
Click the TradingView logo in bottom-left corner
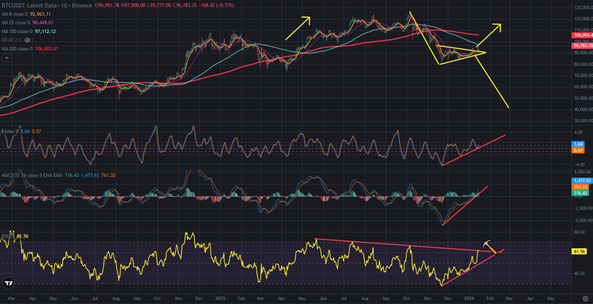[10, 283]
